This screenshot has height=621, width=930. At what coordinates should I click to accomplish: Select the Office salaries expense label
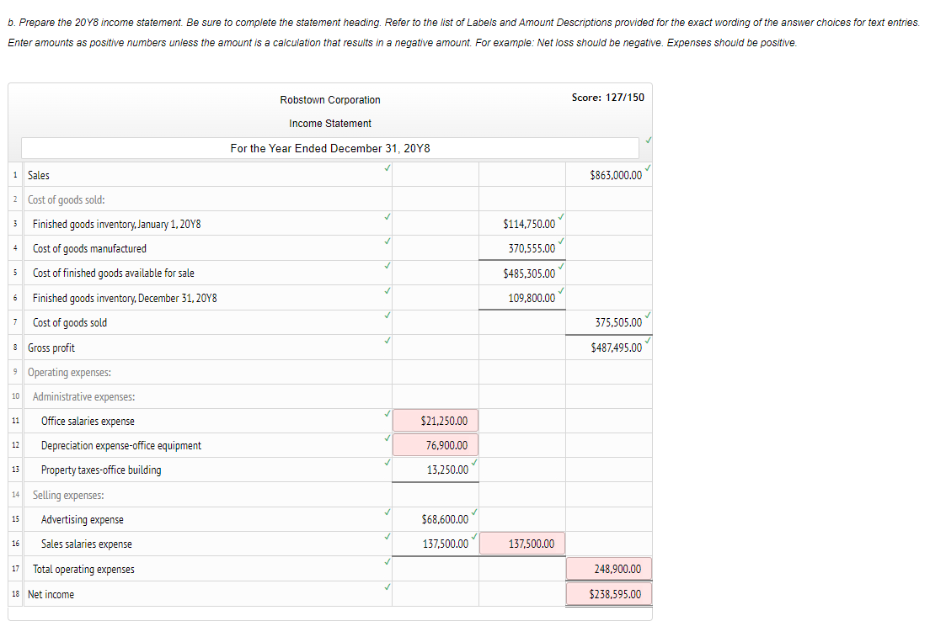[x=88, y=422]
